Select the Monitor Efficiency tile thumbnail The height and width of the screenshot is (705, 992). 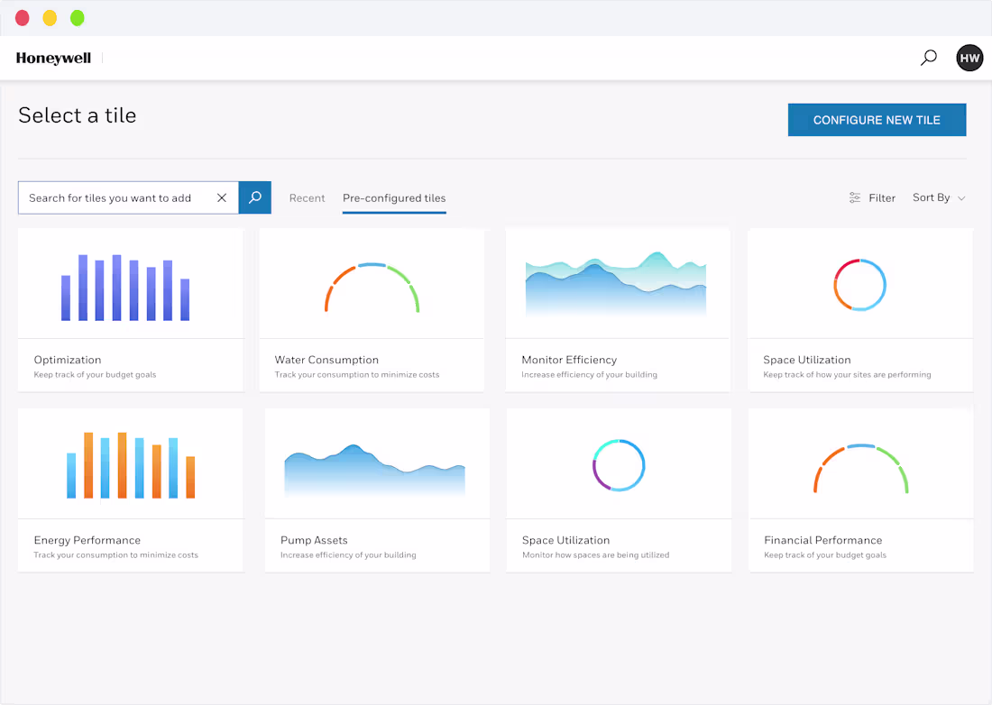[618, 282]
